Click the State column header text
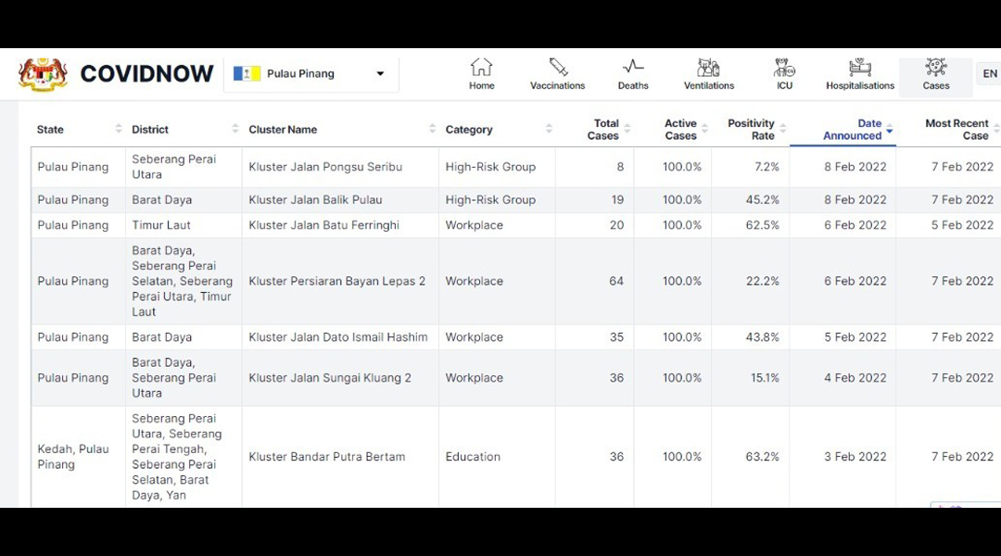This screenshot has height=556, width=1001. pyautogui.click(x=50, y=130)
